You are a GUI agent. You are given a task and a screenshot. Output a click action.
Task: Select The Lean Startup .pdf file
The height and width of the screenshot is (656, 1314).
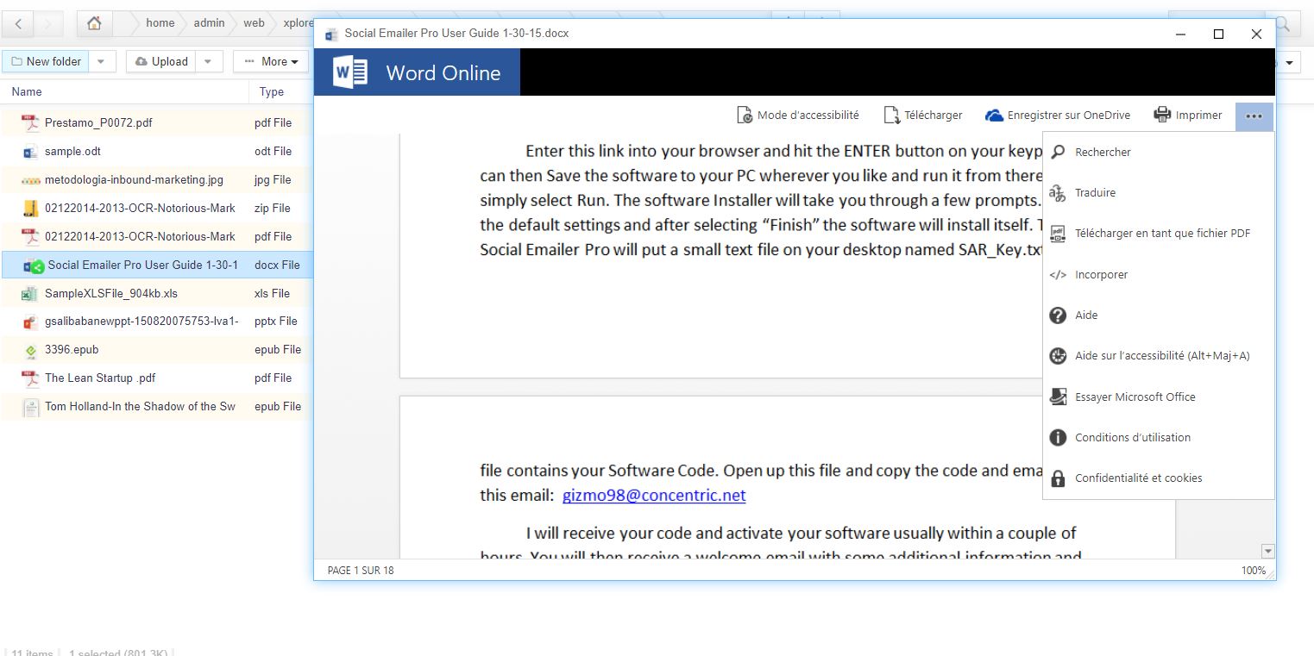100,378
